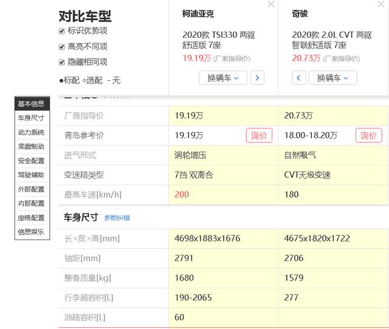Select the 1680 curb weight value

tap(184, 277)
